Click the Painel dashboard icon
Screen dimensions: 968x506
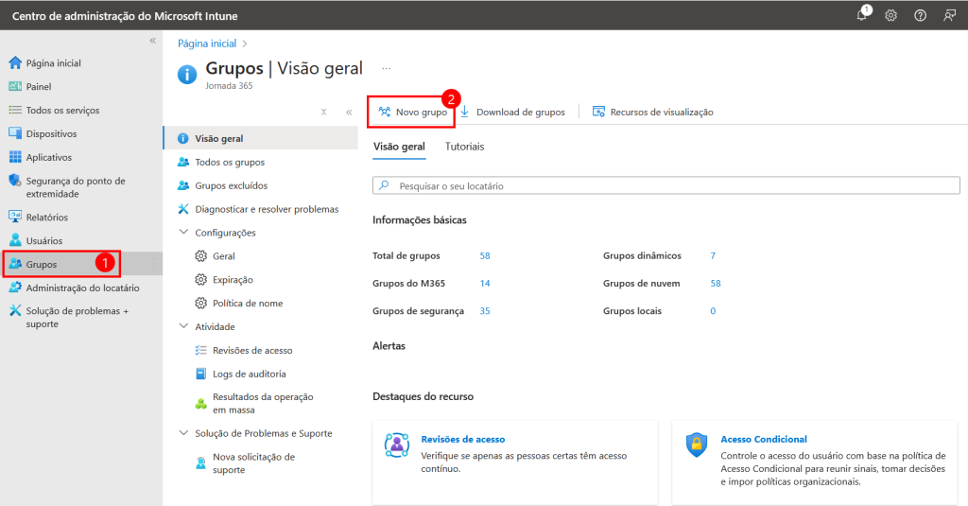pyautogui.click(x=15, y=86)
